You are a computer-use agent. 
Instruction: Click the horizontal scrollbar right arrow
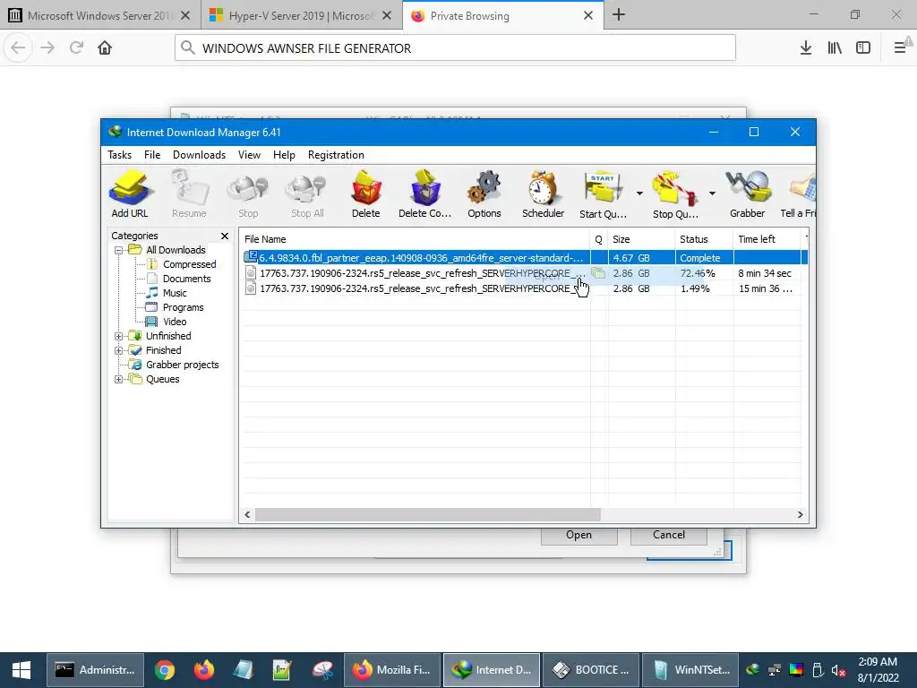coord(800,515)
